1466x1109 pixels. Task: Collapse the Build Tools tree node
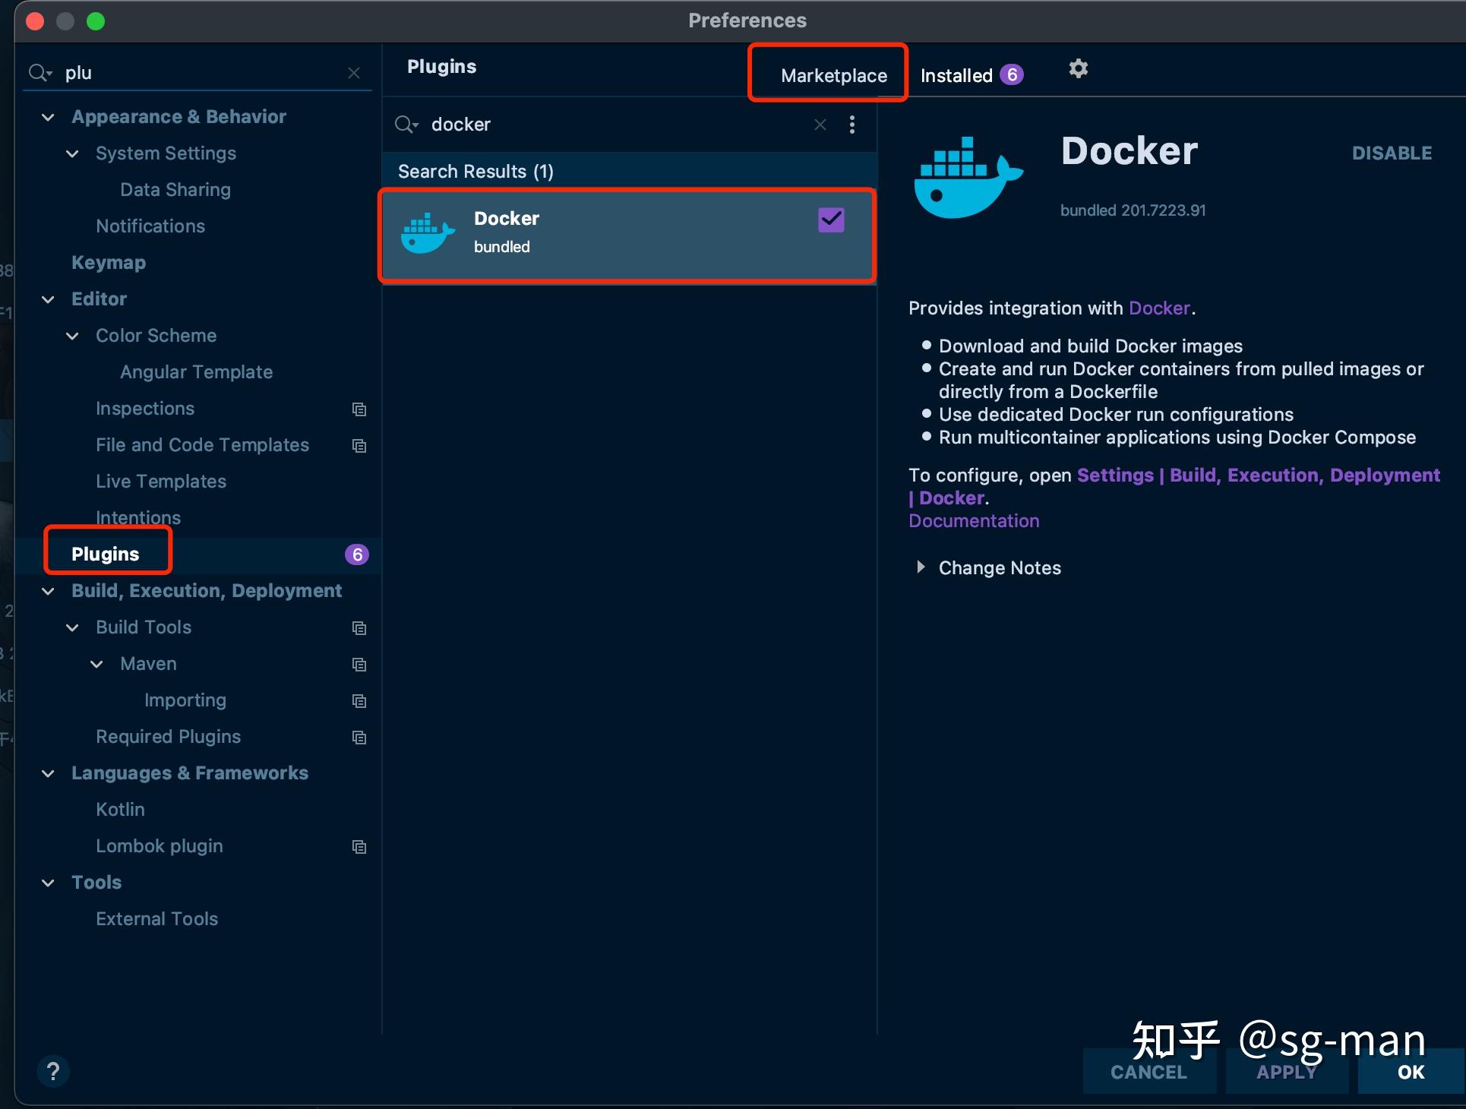coord(72,628)
